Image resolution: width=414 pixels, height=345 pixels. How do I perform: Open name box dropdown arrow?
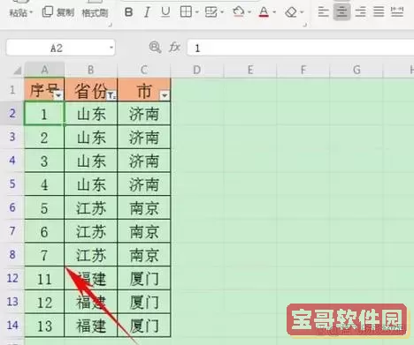coord(111,48)
